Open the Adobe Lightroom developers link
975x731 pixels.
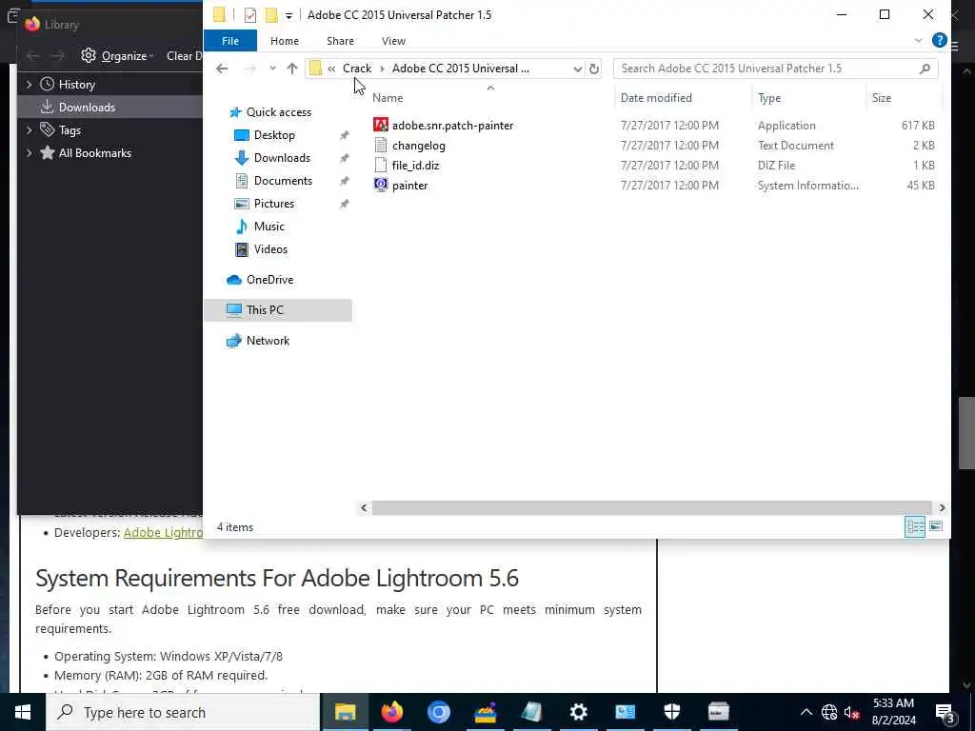coord(163,533)
